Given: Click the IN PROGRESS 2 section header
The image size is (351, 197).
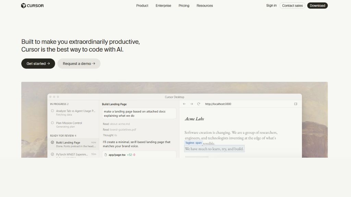Looking at the screenshot, I should tap(59, 104).
